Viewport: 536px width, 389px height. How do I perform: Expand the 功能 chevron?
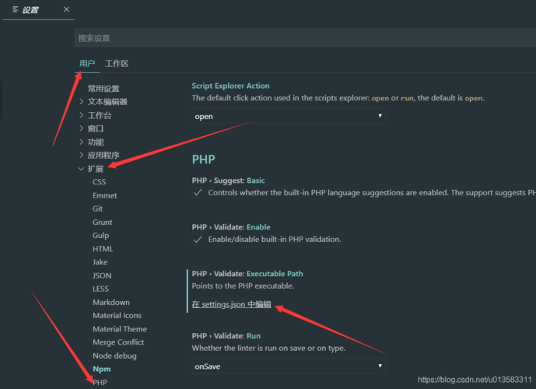pyautogui.click(x=82, y=142)
